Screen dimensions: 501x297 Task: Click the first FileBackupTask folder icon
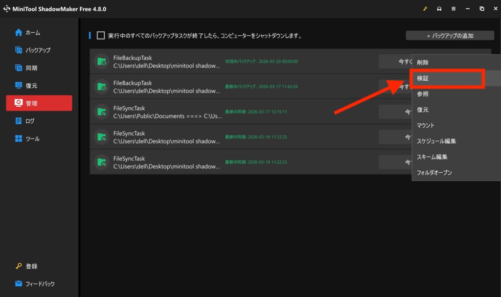click(x=101, y=61)
